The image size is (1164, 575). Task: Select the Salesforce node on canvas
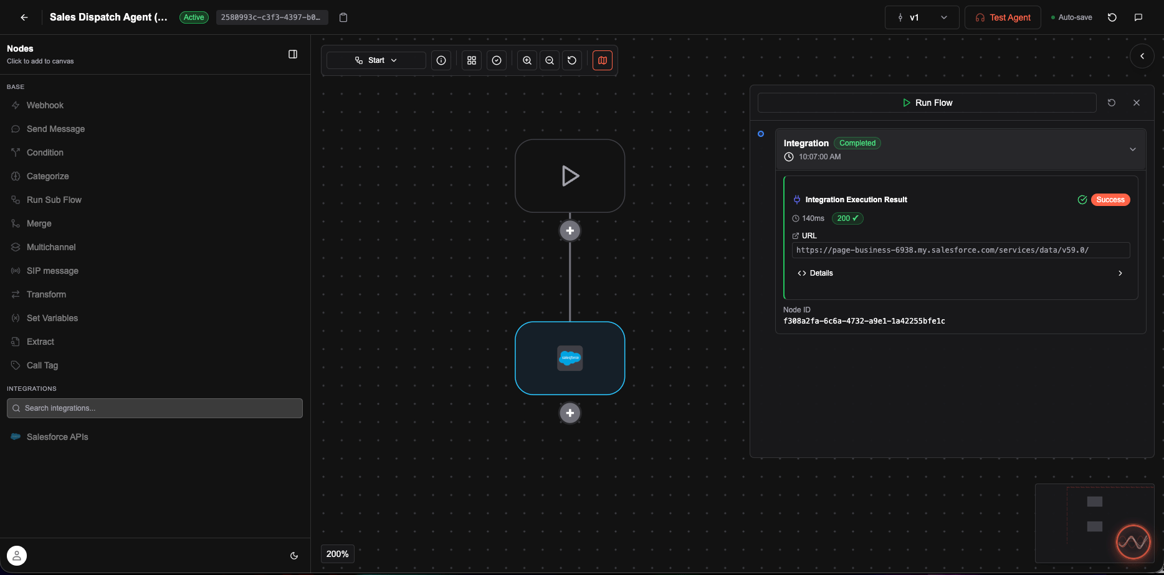click(570, 358)
